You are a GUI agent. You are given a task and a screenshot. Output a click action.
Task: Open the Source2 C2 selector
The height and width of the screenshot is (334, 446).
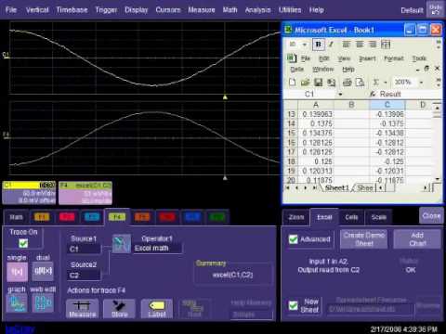pos(84,276)
